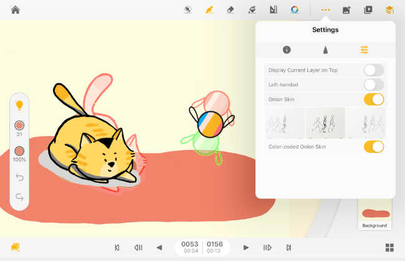
Task: Undo the last stroke
Action: [19, 178]
